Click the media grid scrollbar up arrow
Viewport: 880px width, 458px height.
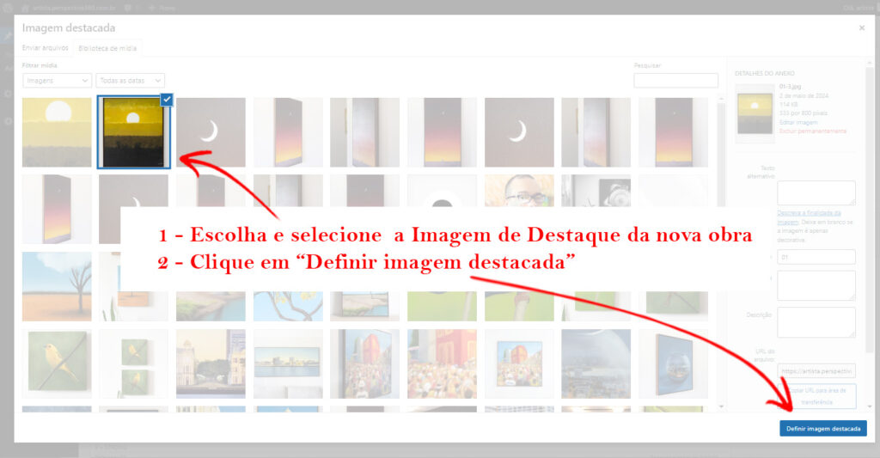click(x=721, y=99)
